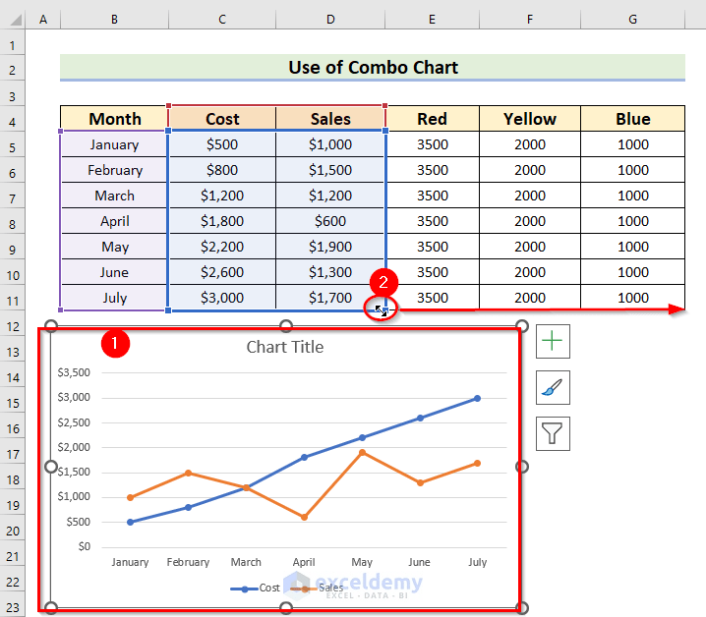
Task: Select the February month cell
Action: (x=114, y=170)
